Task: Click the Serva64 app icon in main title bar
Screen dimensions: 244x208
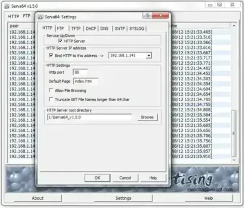Action: pos(7,6)
